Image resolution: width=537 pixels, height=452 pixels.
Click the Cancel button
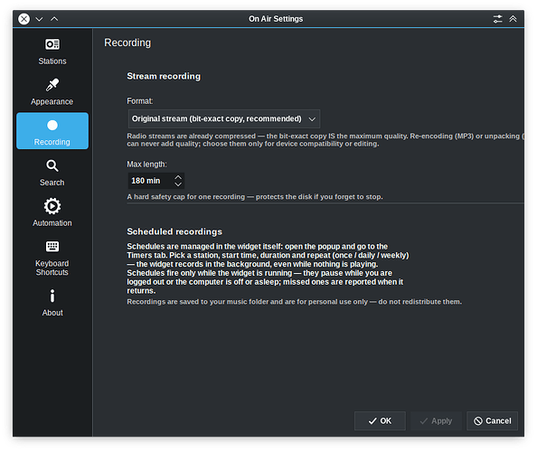(492, 421)
